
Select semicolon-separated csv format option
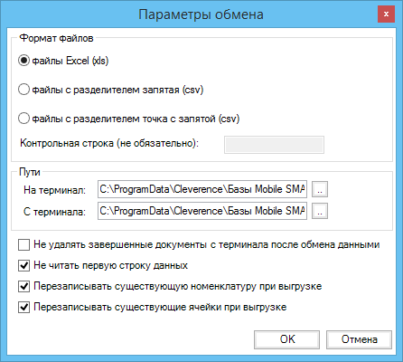pyautogui.click(x=23, y=119)
